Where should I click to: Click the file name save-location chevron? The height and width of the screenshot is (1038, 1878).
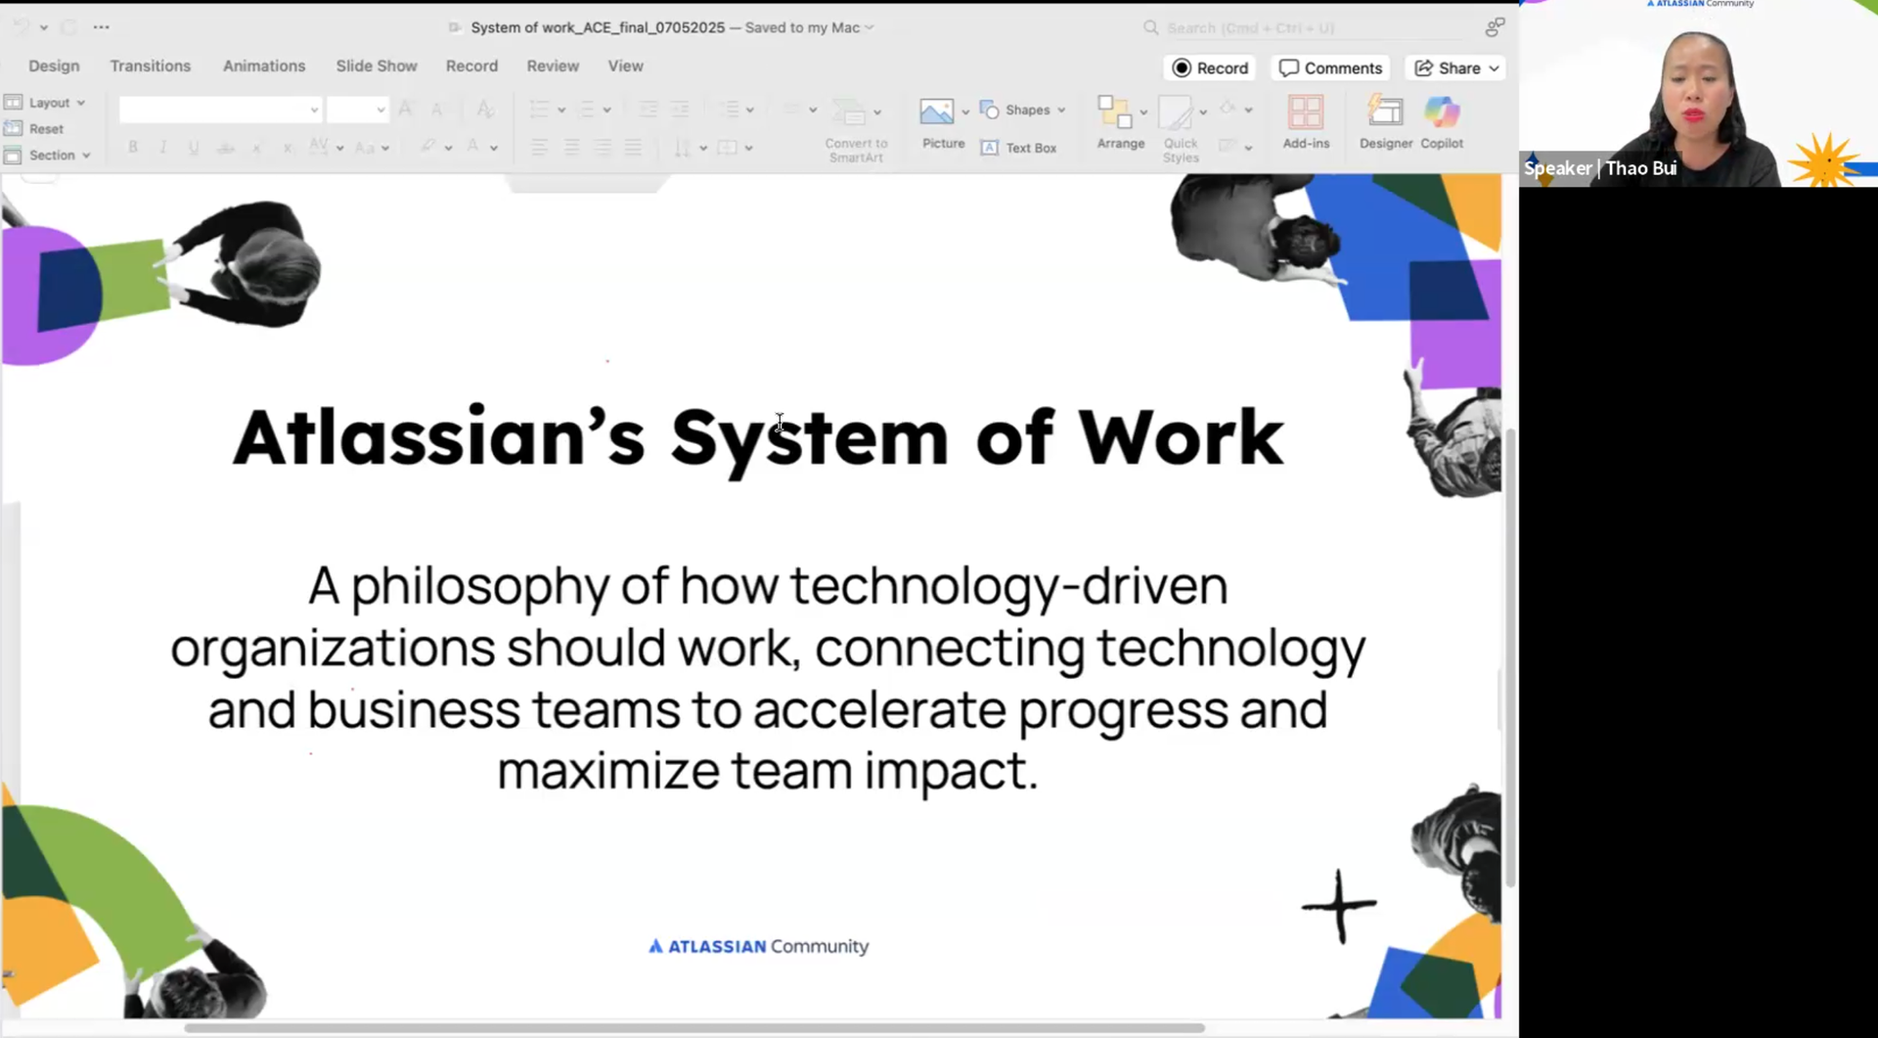(x=870, y=27)
